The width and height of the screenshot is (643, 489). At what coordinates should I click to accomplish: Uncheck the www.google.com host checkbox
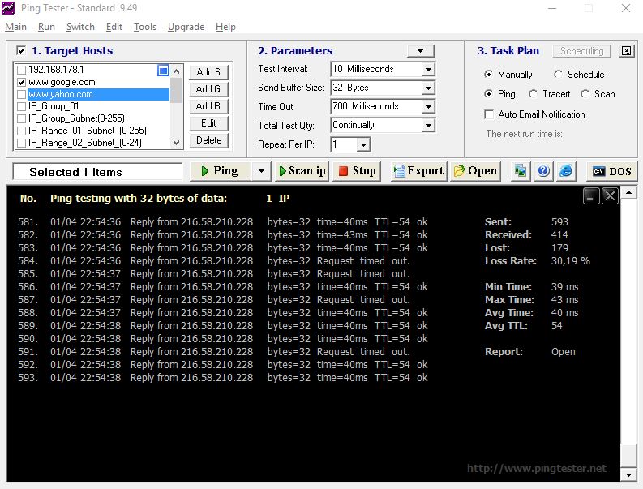click(x=22, y=83)
